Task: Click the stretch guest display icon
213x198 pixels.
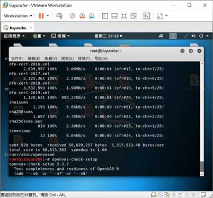Action: (160, 16)
